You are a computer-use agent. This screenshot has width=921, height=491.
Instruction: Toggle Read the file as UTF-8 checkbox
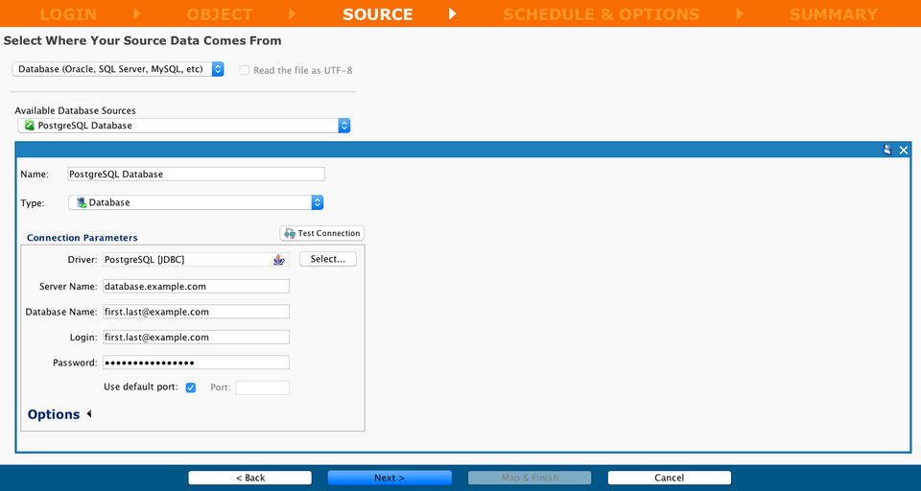pyautogui.click(x=245, y=70)
